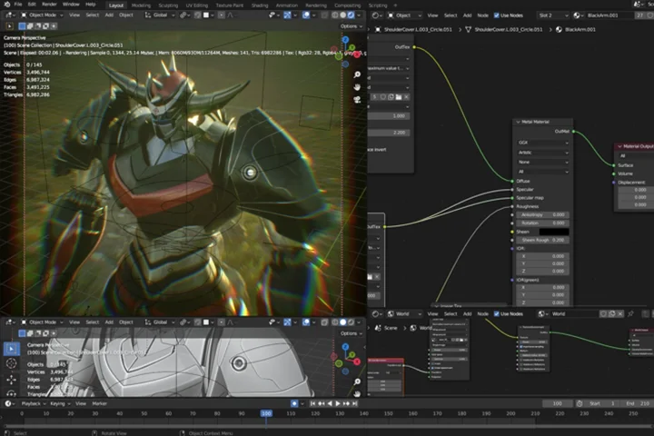Viewport: 654px width, 436px height.
Task: Switch to the Shading workspace tab
Action: click(260, 5)
